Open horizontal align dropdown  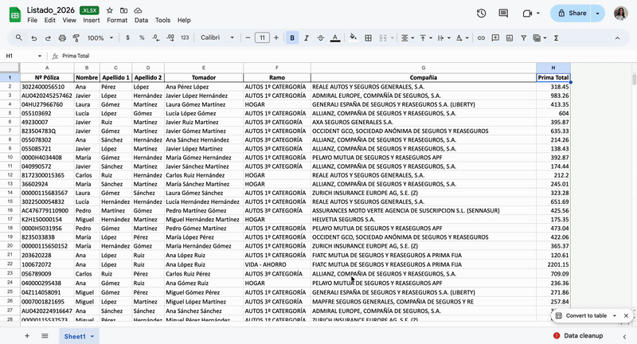(407, 37)
